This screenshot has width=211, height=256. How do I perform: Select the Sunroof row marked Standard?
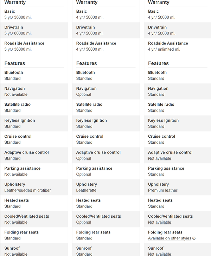(x=106, y=250)
